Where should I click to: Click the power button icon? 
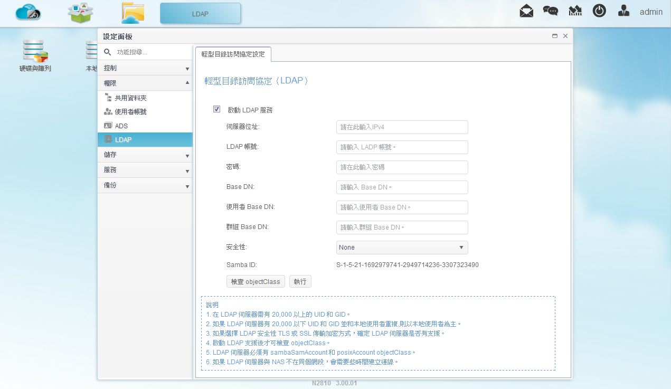click(599, 11)
